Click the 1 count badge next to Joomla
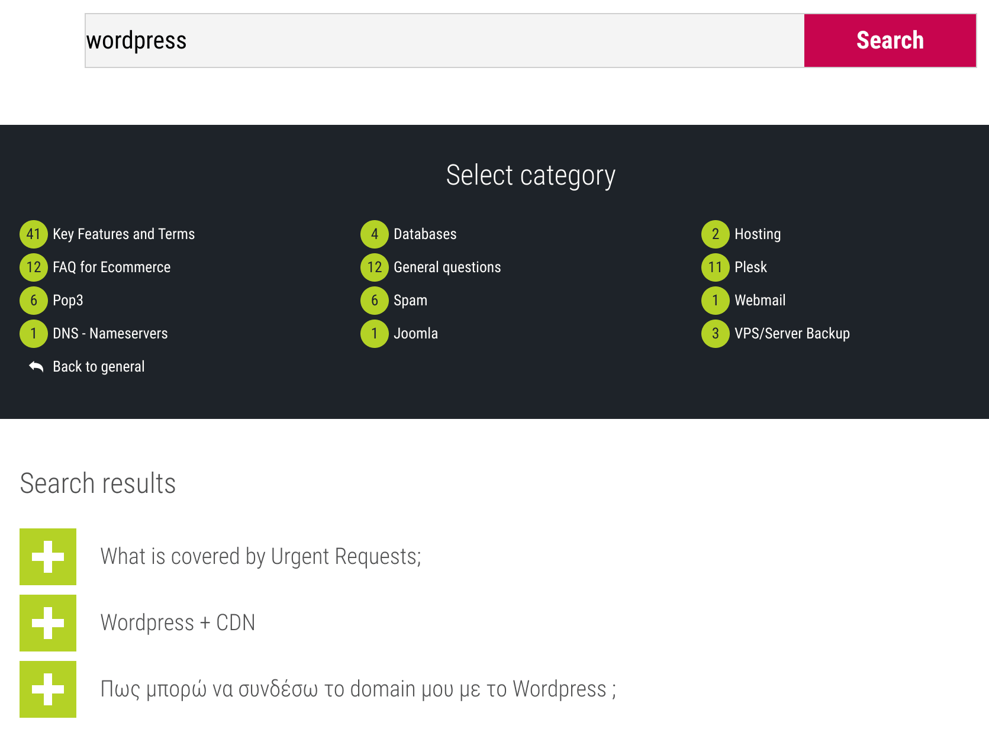This screenshot has width=989, height=729. (375, 334)
